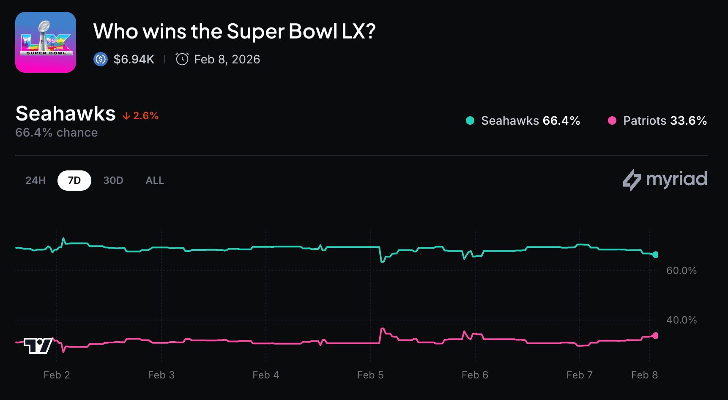Click the Myriad logo
The image size is (728, 400).
coord(665,179)
